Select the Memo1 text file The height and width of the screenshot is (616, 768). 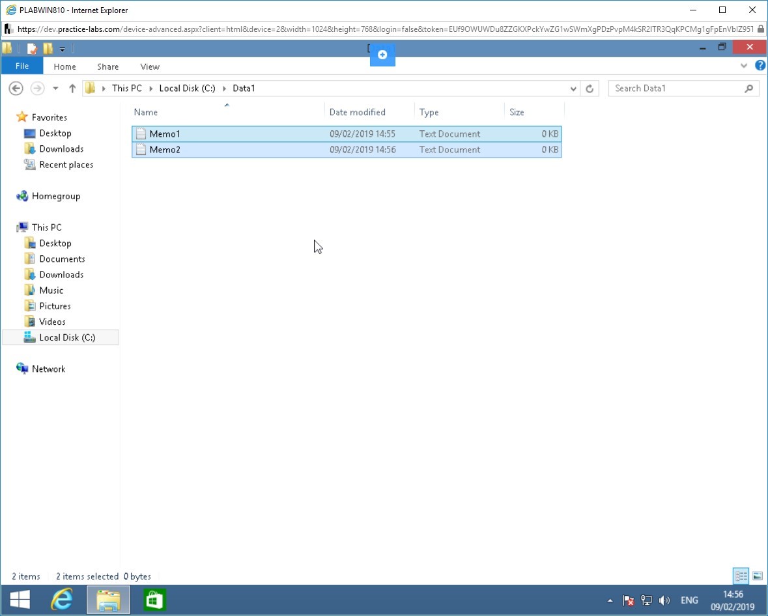(x=347, y=133)
